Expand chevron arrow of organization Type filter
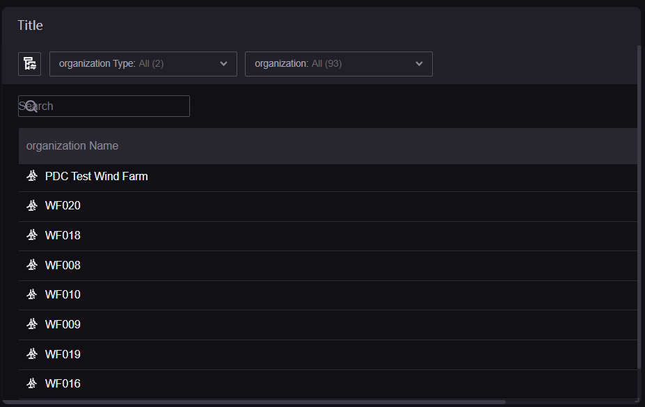Screen dimensions: 645x407 pos(224,64)
